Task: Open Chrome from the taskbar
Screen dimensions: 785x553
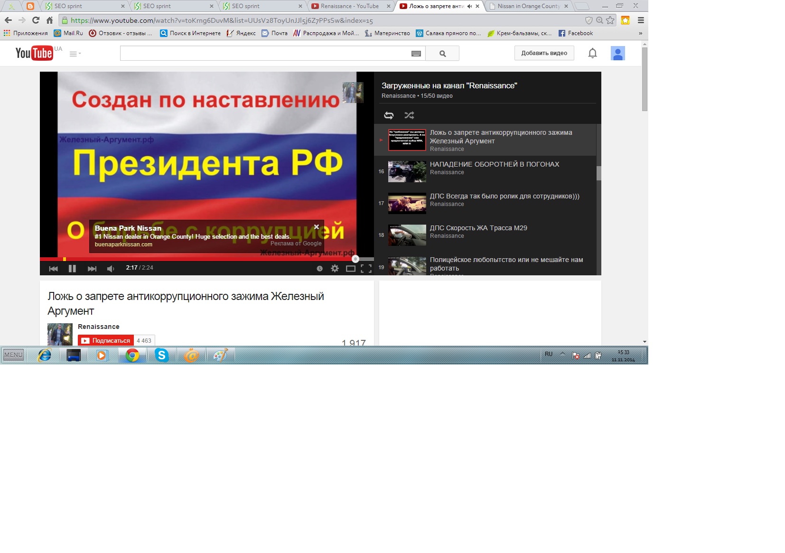Action: pos(132,355)
